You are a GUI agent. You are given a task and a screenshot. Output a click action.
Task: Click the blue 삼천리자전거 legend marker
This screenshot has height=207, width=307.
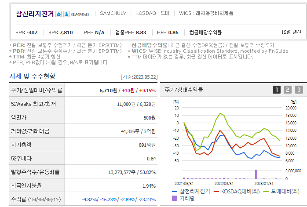[175, 192]
